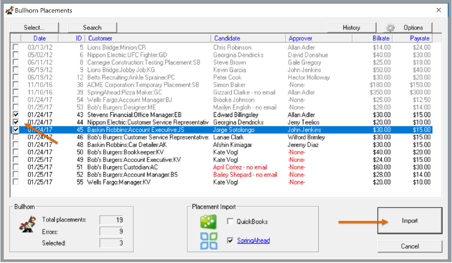
Task: Click approver 'Jerry Teelios'
Action: click(303, 122)
